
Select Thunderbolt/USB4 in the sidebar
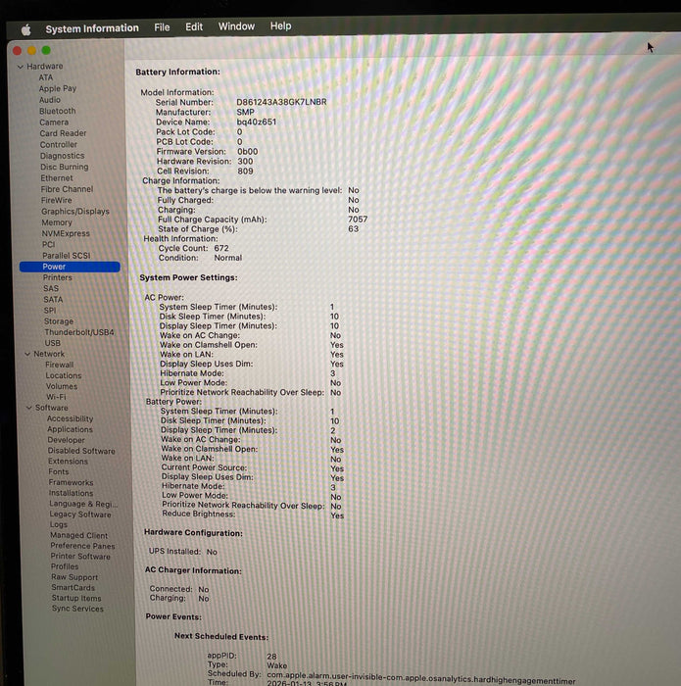pos(78,332)
